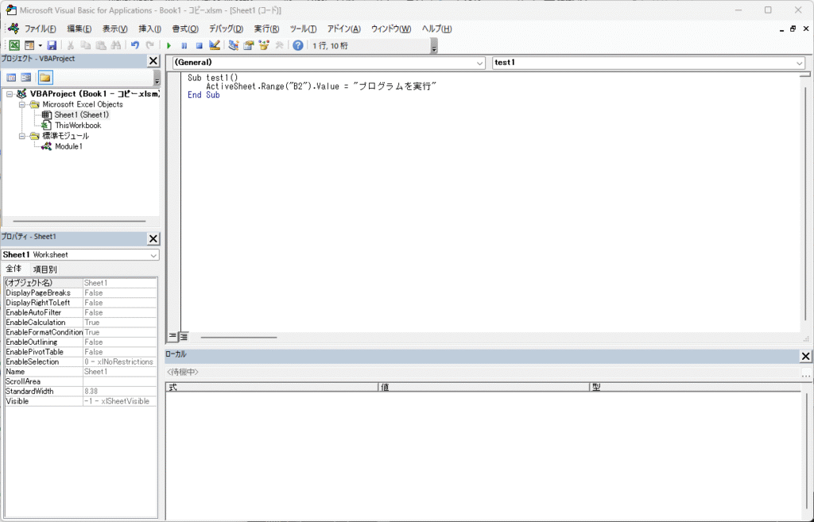
Task: Open the デバッグ (Debug) menu
Action: point(226,29)
